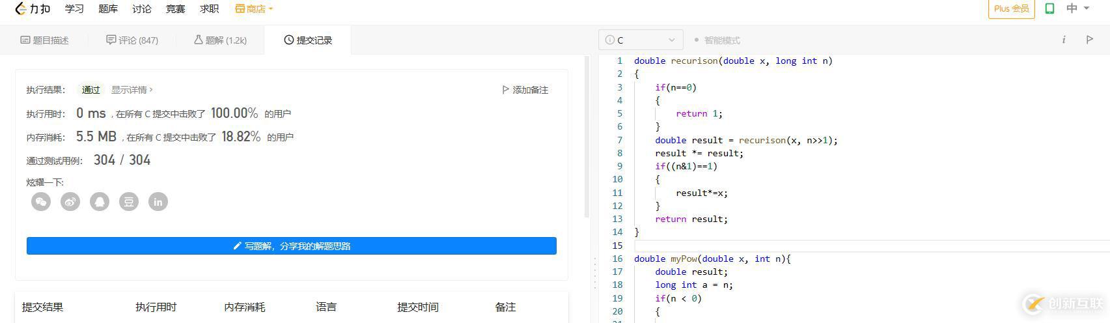The image size is (1110, 323).
Task: Click the panel divider drag handle
Action: point(594,272)
